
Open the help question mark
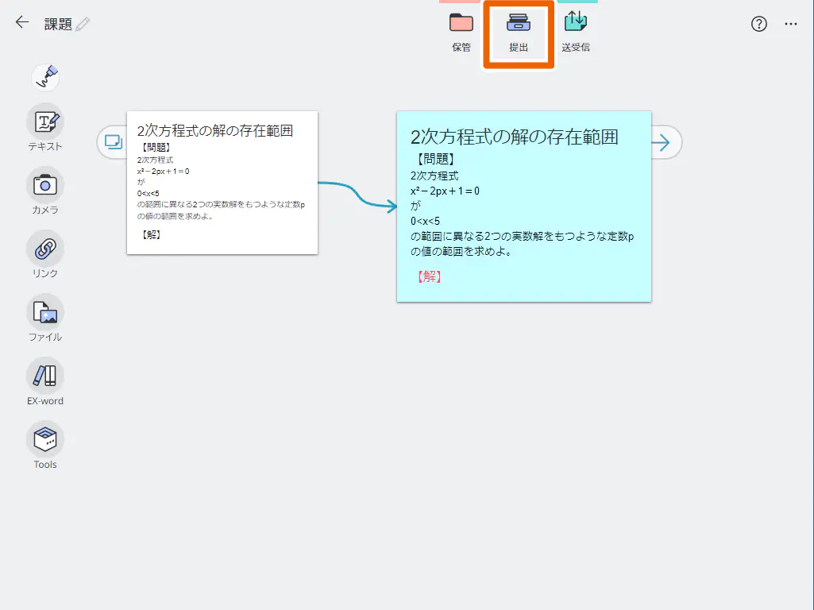758,24
